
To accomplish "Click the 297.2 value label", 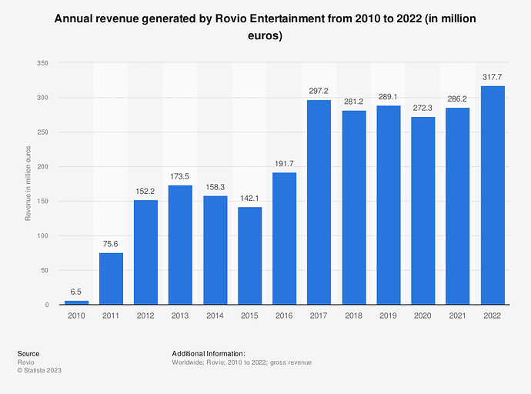I will [x=319, y=91].
